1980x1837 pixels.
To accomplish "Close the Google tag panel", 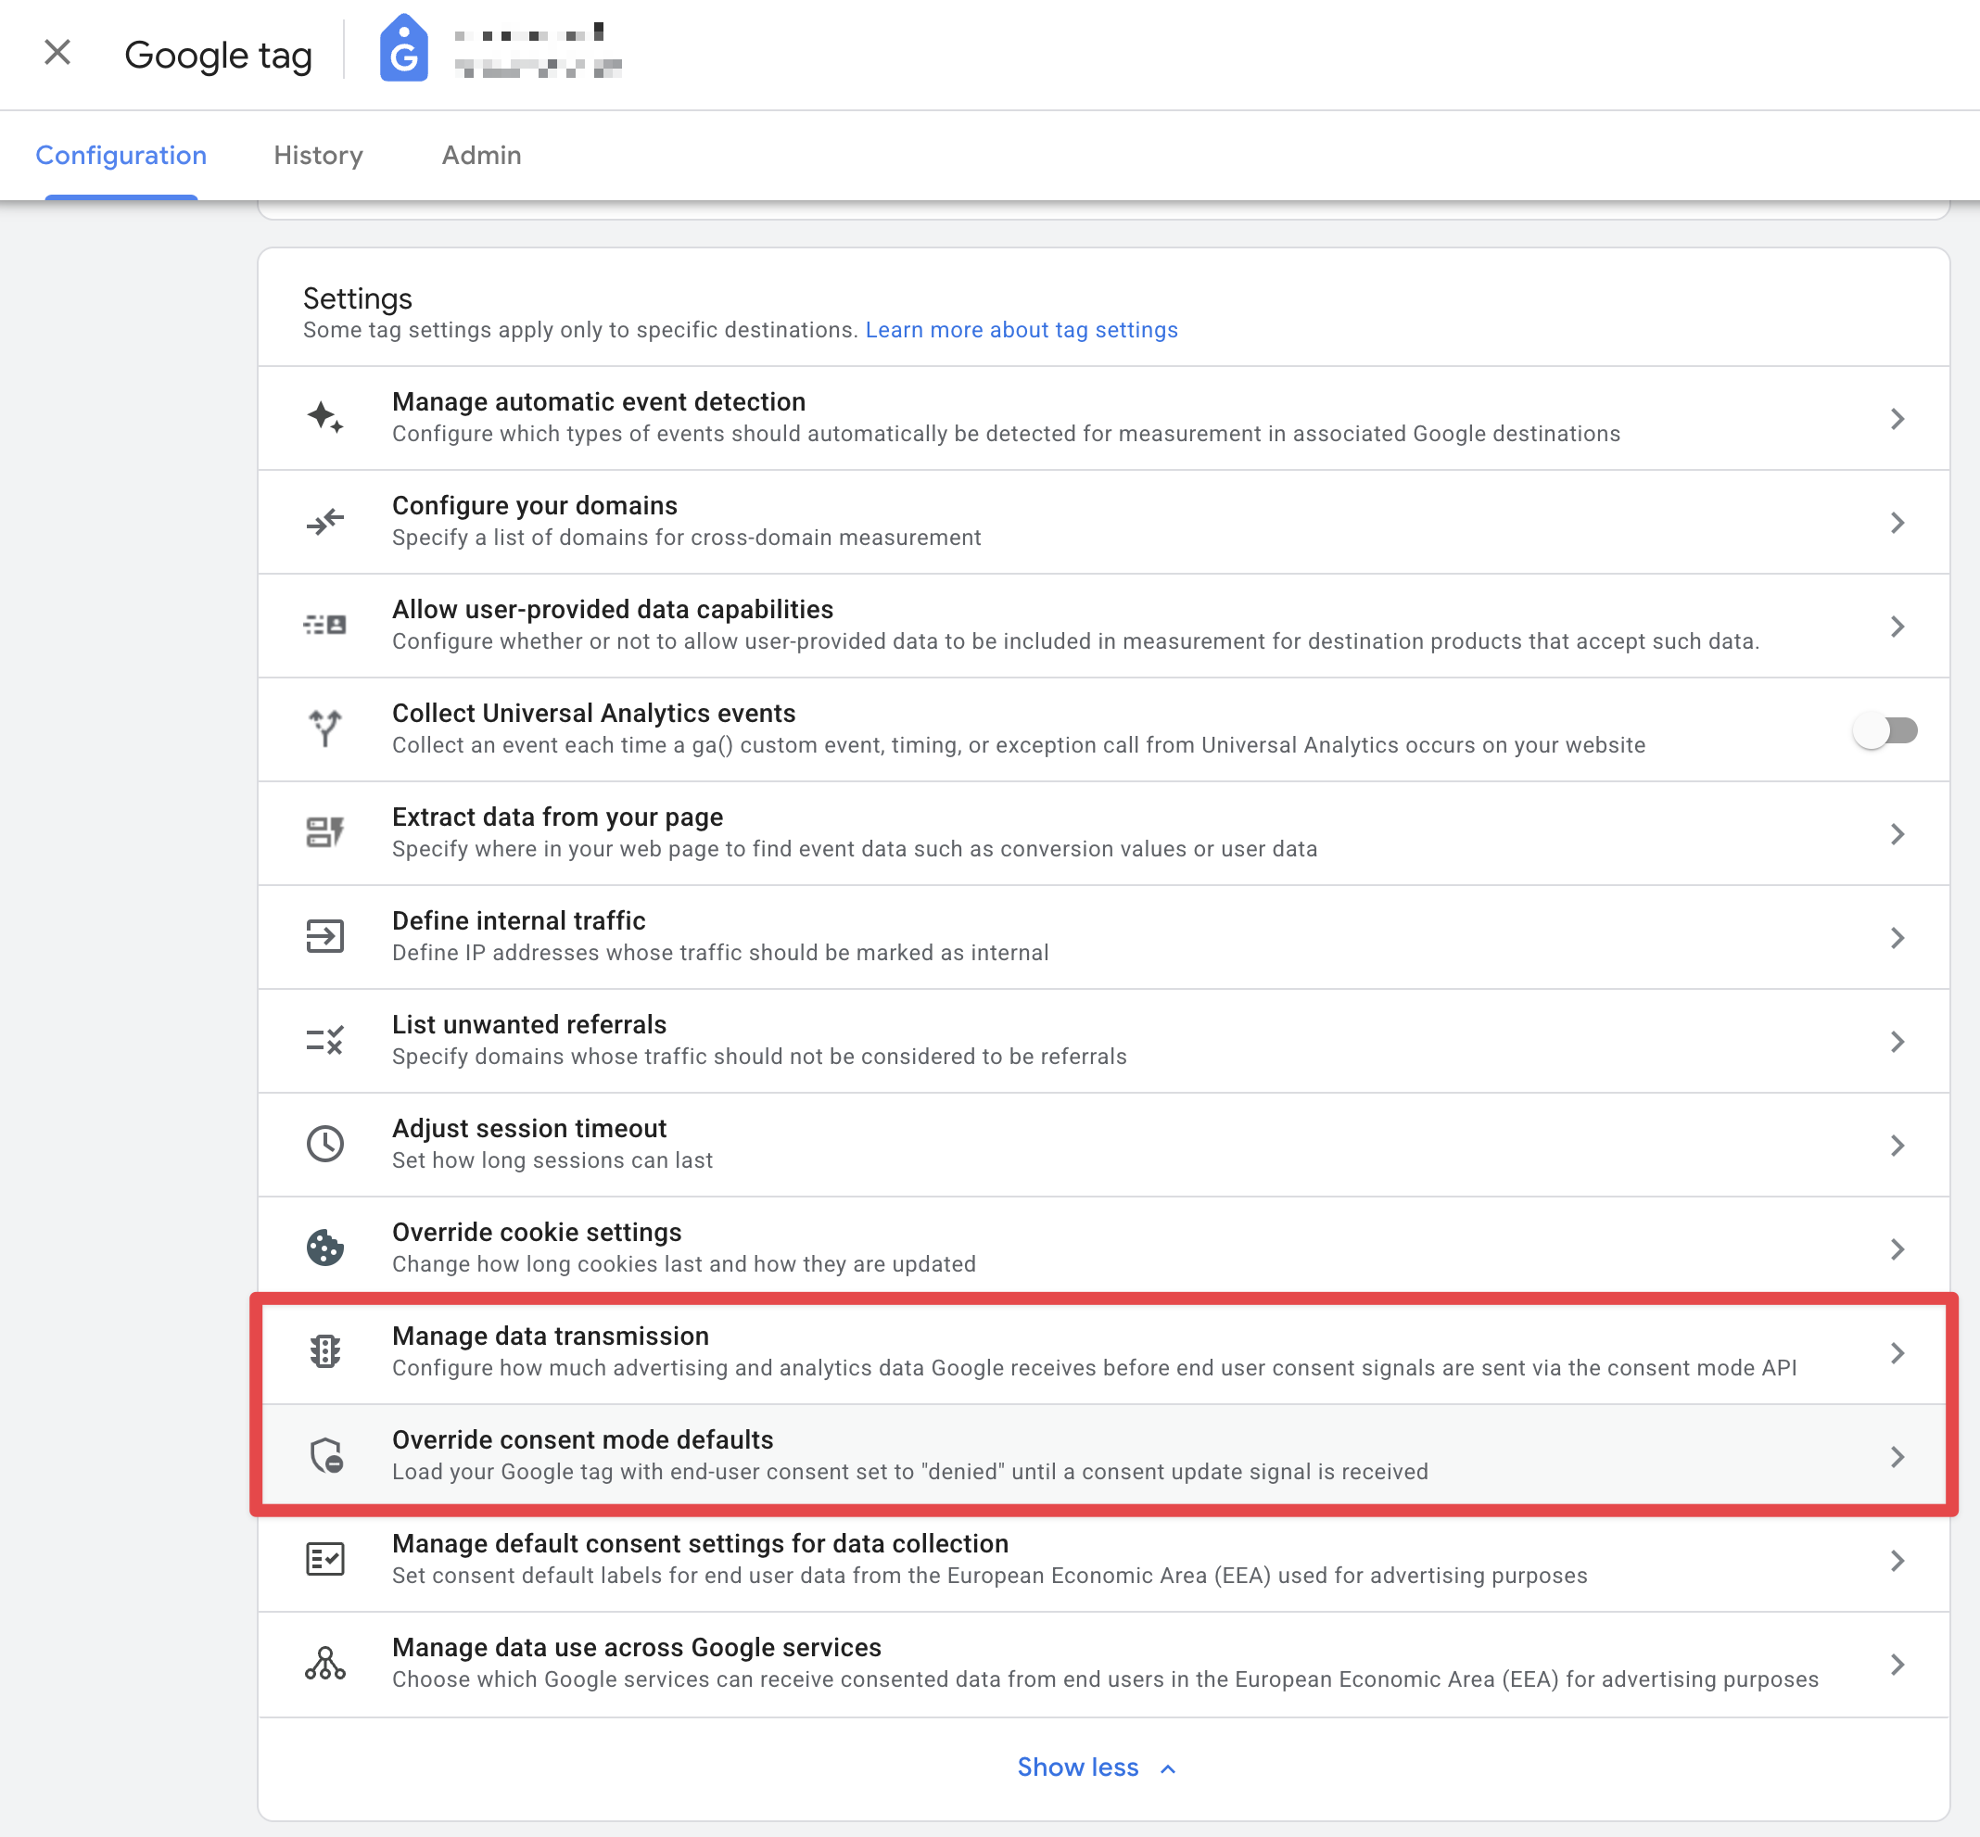I will pyautogui.click(x=57, y=53).
